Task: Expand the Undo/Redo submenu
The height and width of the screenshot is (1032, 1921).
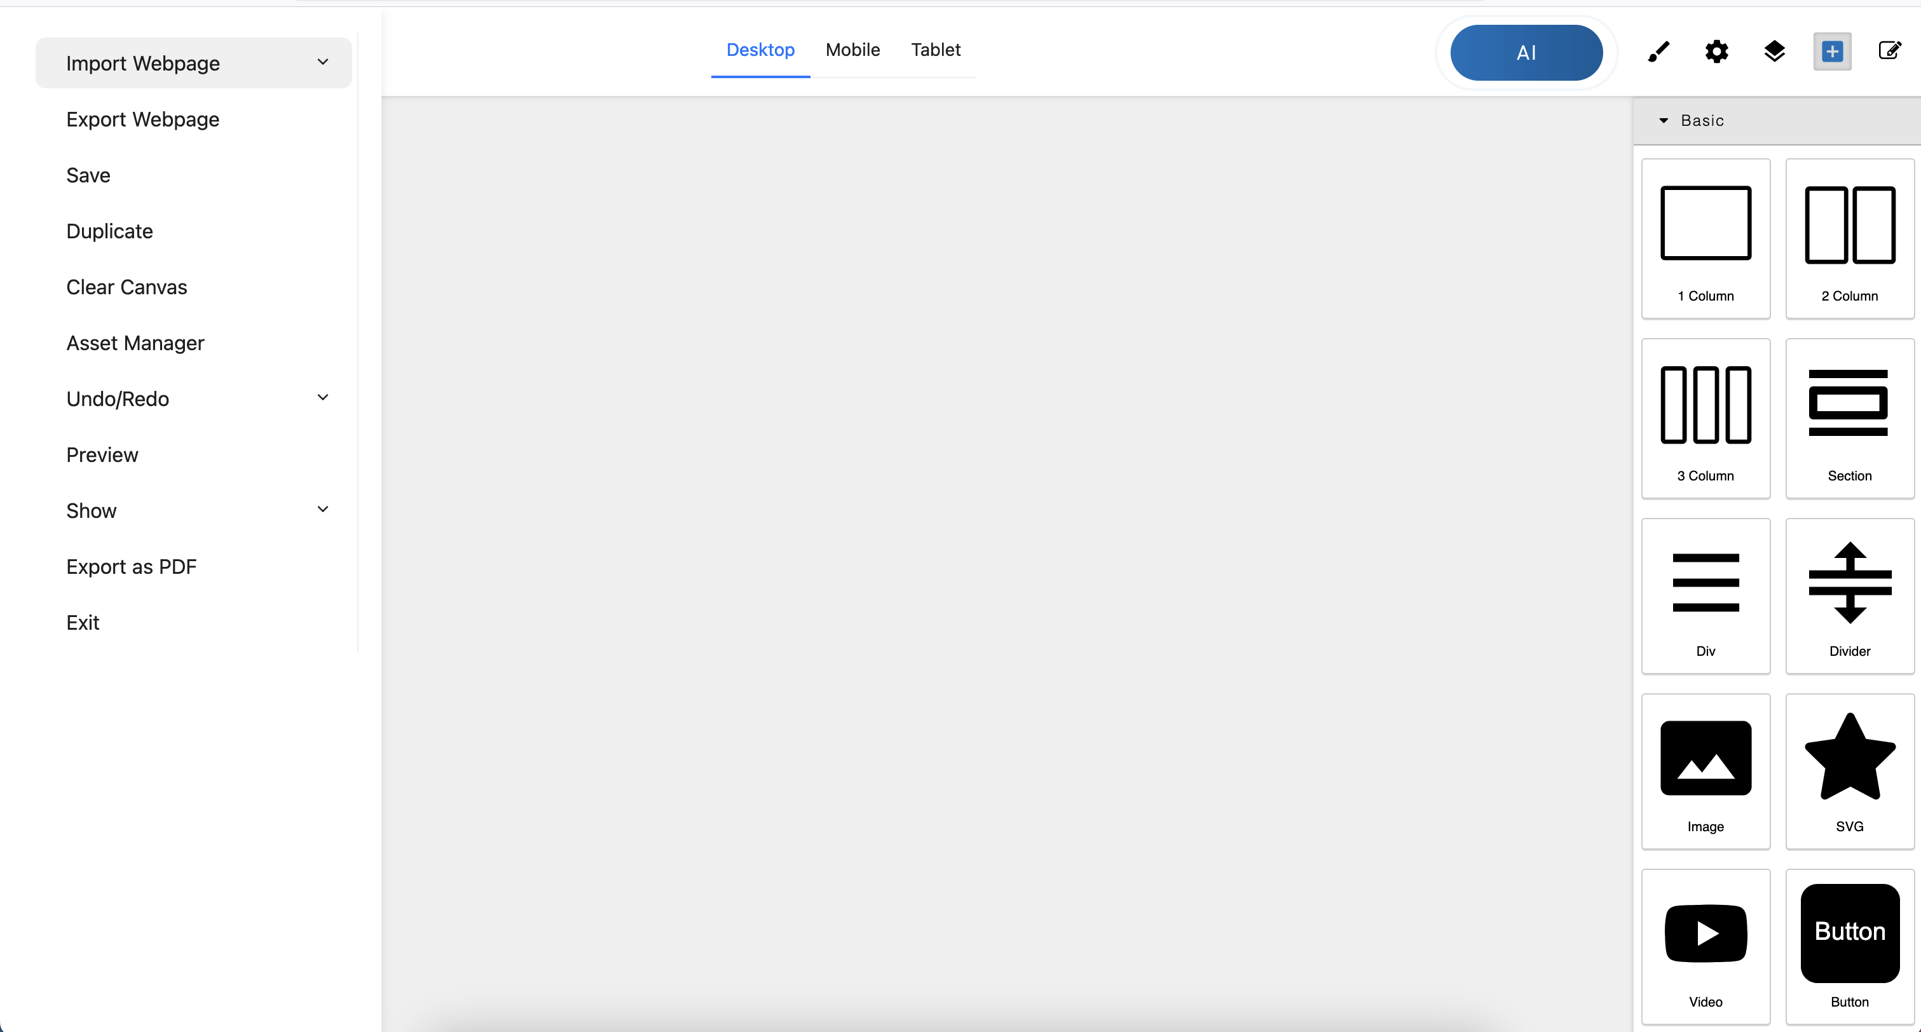Action: point(323,398)
